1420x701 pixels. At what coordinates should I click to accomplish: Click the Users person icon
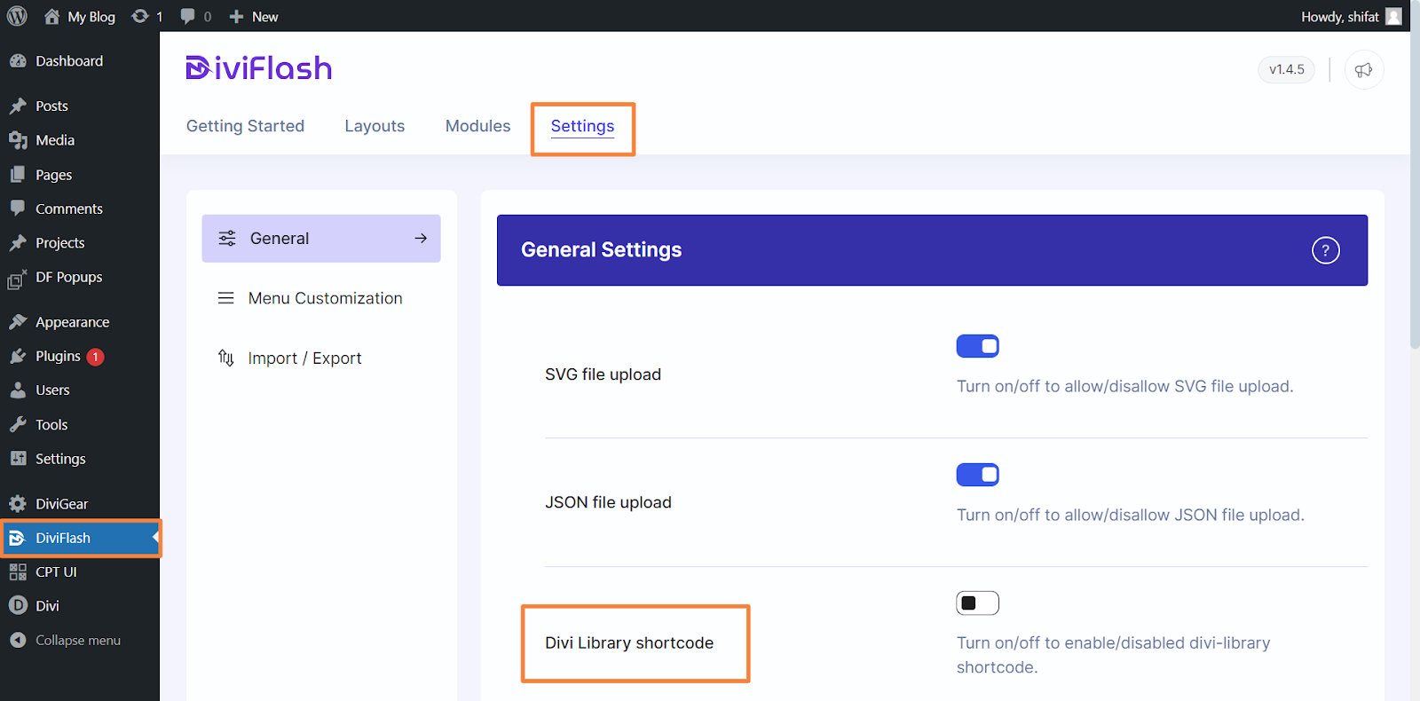[18, 390]
